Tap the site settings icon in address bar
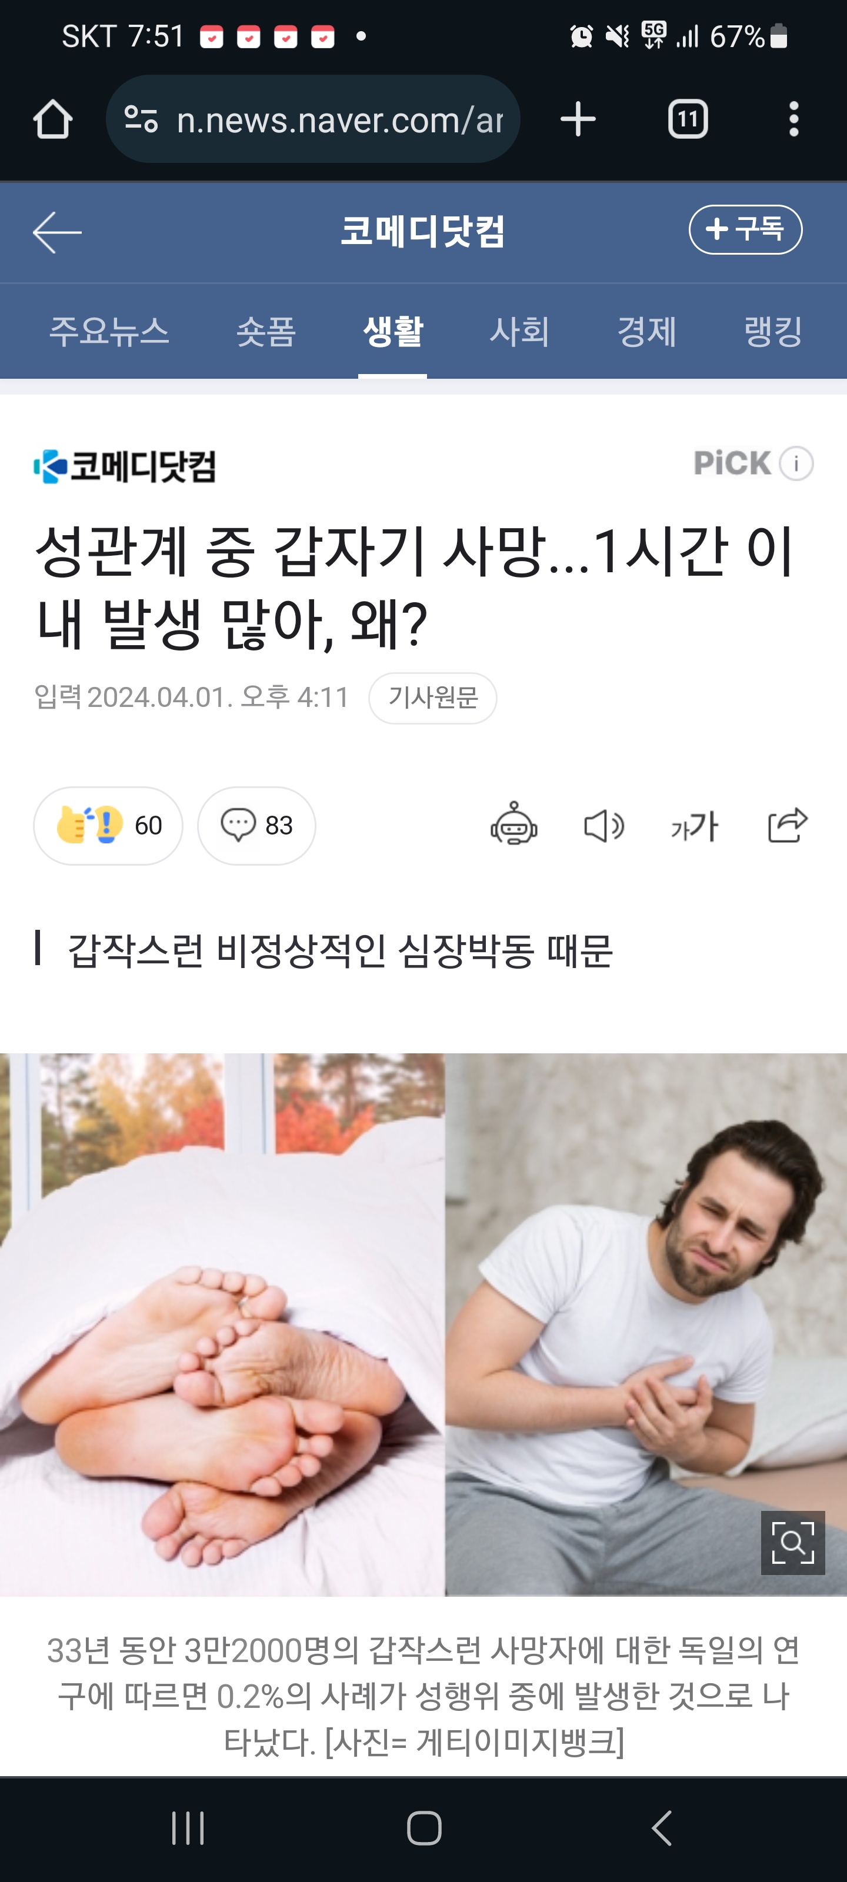The height and width of the screenshot is (1882, 847). click(141, 119)
